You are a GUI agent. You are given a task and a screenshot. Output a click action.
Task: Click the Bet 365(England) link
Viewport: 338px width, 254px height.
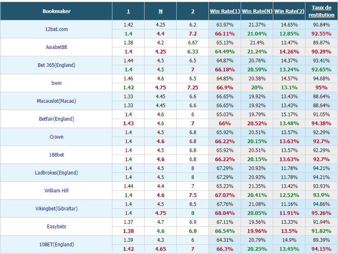[x=57, y=65]
